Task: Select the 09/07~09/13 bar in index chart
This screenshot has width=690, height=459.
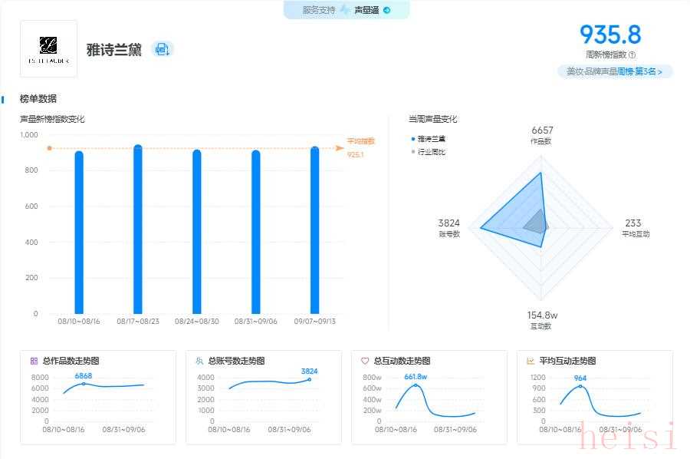Action: (x=314, y=230)
